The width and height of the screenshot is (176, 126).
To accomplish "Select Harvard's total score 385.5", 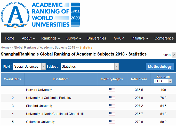I will pyautogui.click(x=139, y=90).
